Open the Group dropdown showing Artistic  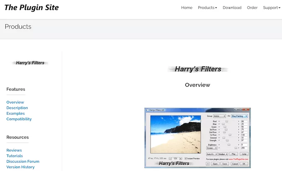pyautogui.click(x=219, y=116)
